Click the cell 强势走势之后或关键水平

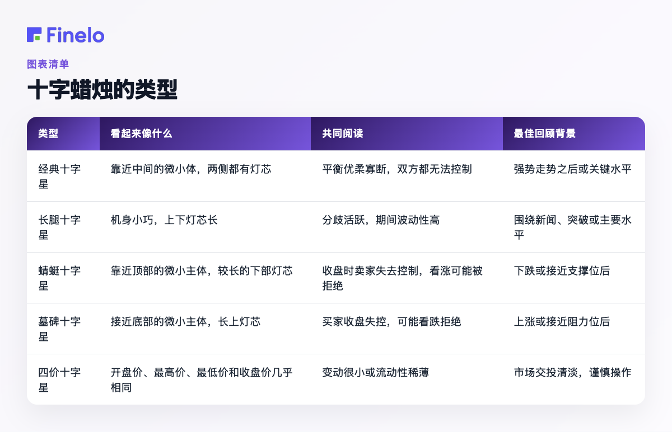573,169
